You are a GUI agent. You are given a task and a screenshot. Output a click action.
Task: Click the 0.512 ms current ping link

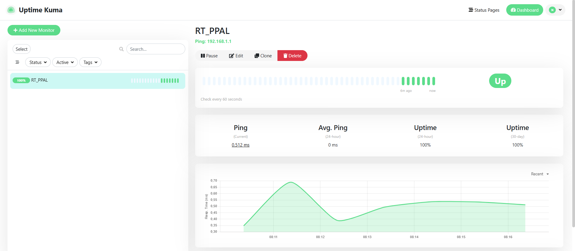pos(241,145)
